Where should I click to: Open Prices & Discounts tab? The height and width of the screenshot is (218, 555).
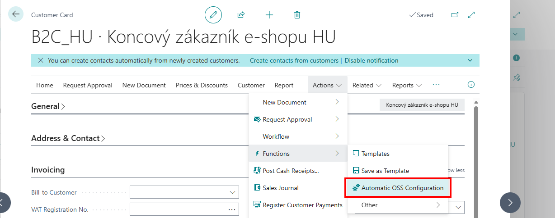click(x=202, y=85)
